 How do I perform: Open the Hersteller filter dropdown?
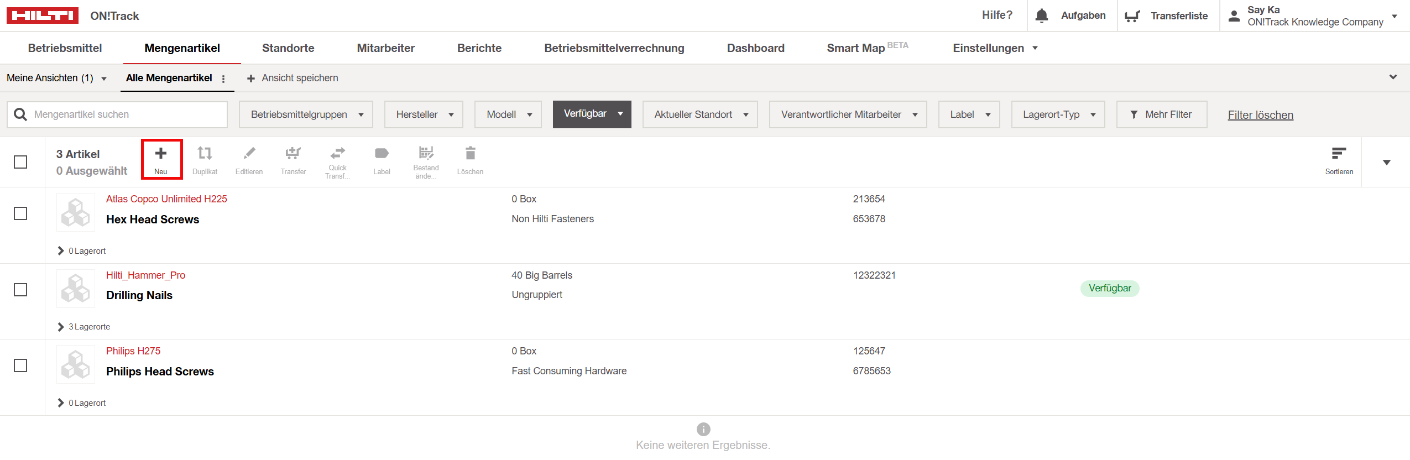(424, 114)
